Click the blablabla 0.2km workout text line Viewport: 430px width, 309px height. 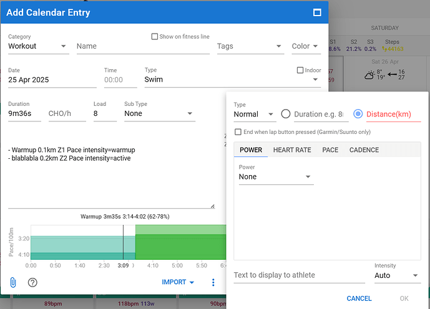pyautogui.click(x=69, y=158)
